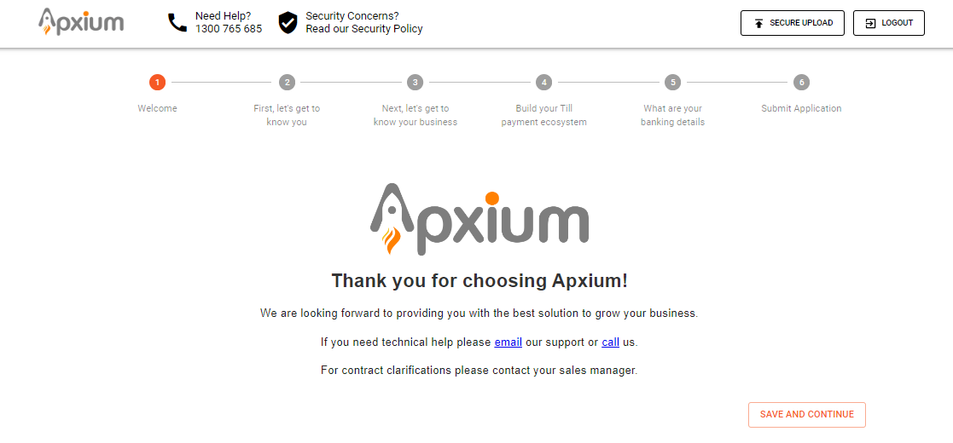This screenshot has width=953, height=443.
Task: Open 'Build your Till payment ecosystem' step
Action: tap(544, 115)
